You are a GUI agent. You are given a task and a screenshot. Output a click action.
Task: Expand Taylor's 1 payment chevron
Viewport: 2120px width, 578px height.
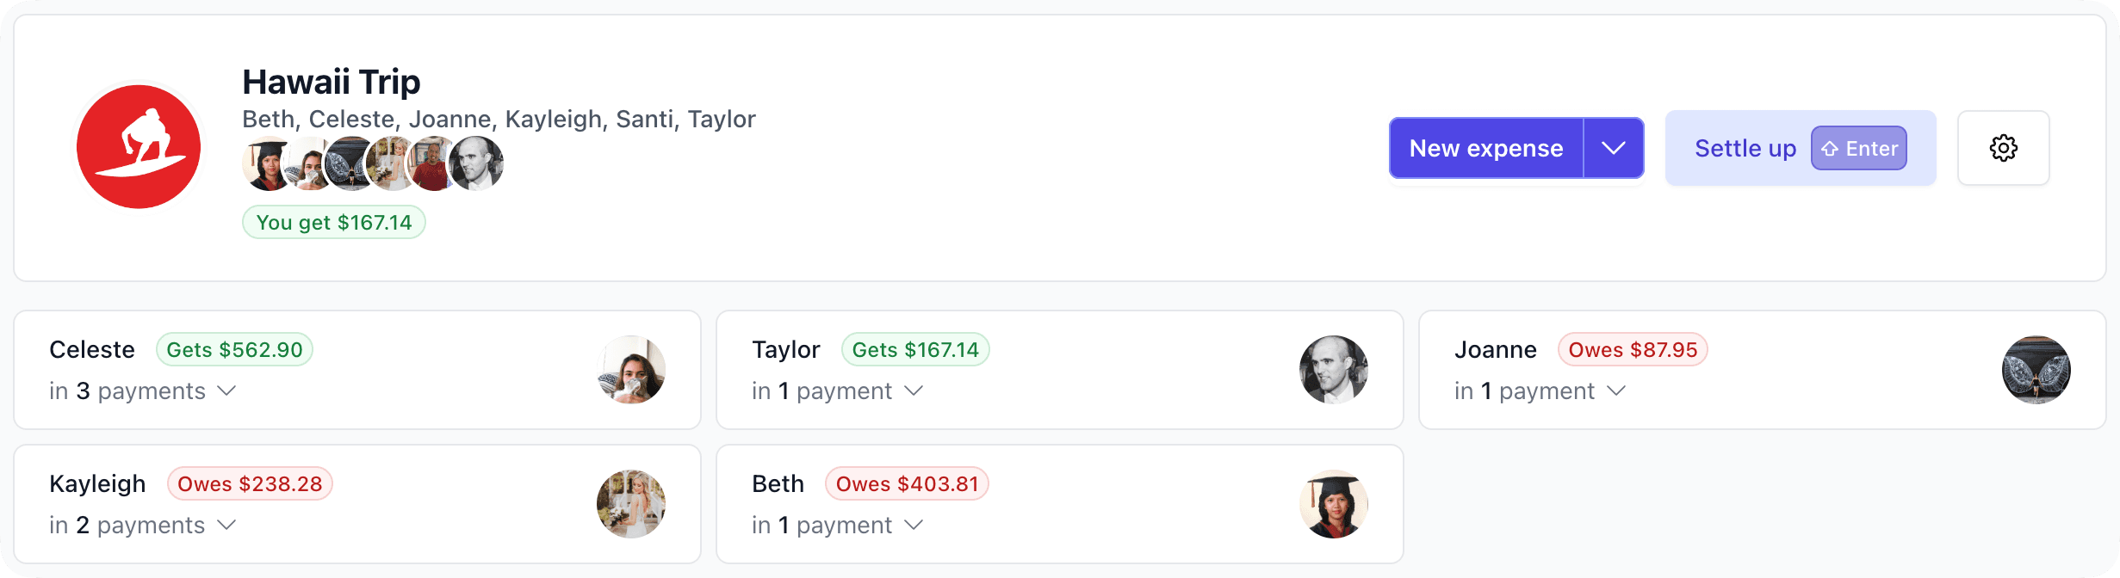coord(914,390)
